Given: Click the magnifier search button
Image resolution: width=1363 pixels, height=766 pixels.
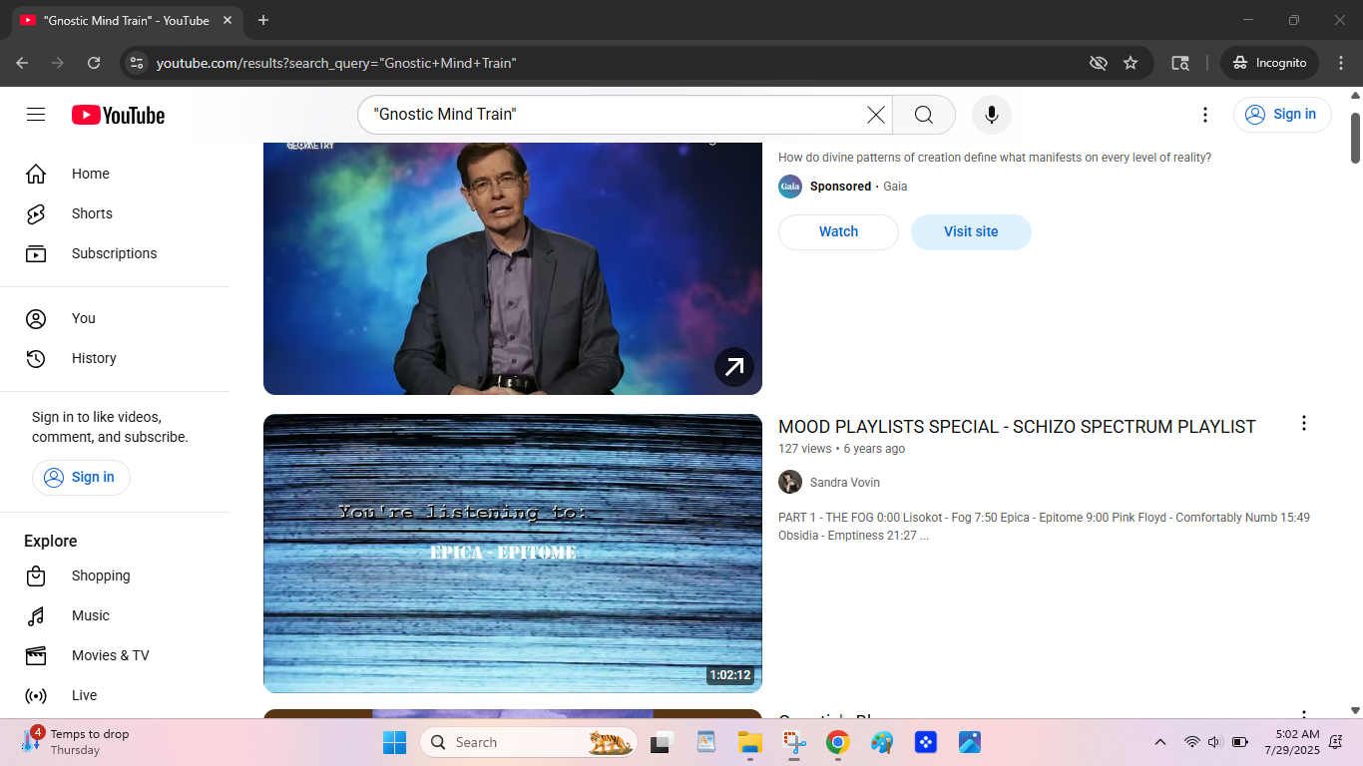Looking at the screenshot, I should (924, 115).
